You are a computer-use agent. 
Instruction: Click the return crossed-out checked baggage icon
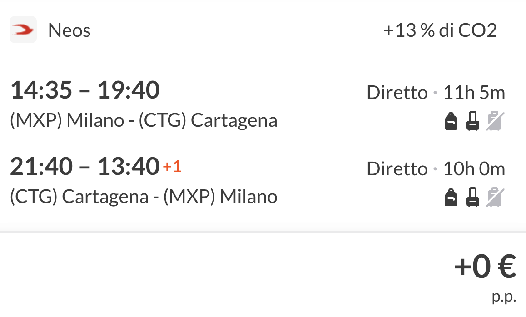(x=494, y=198)
